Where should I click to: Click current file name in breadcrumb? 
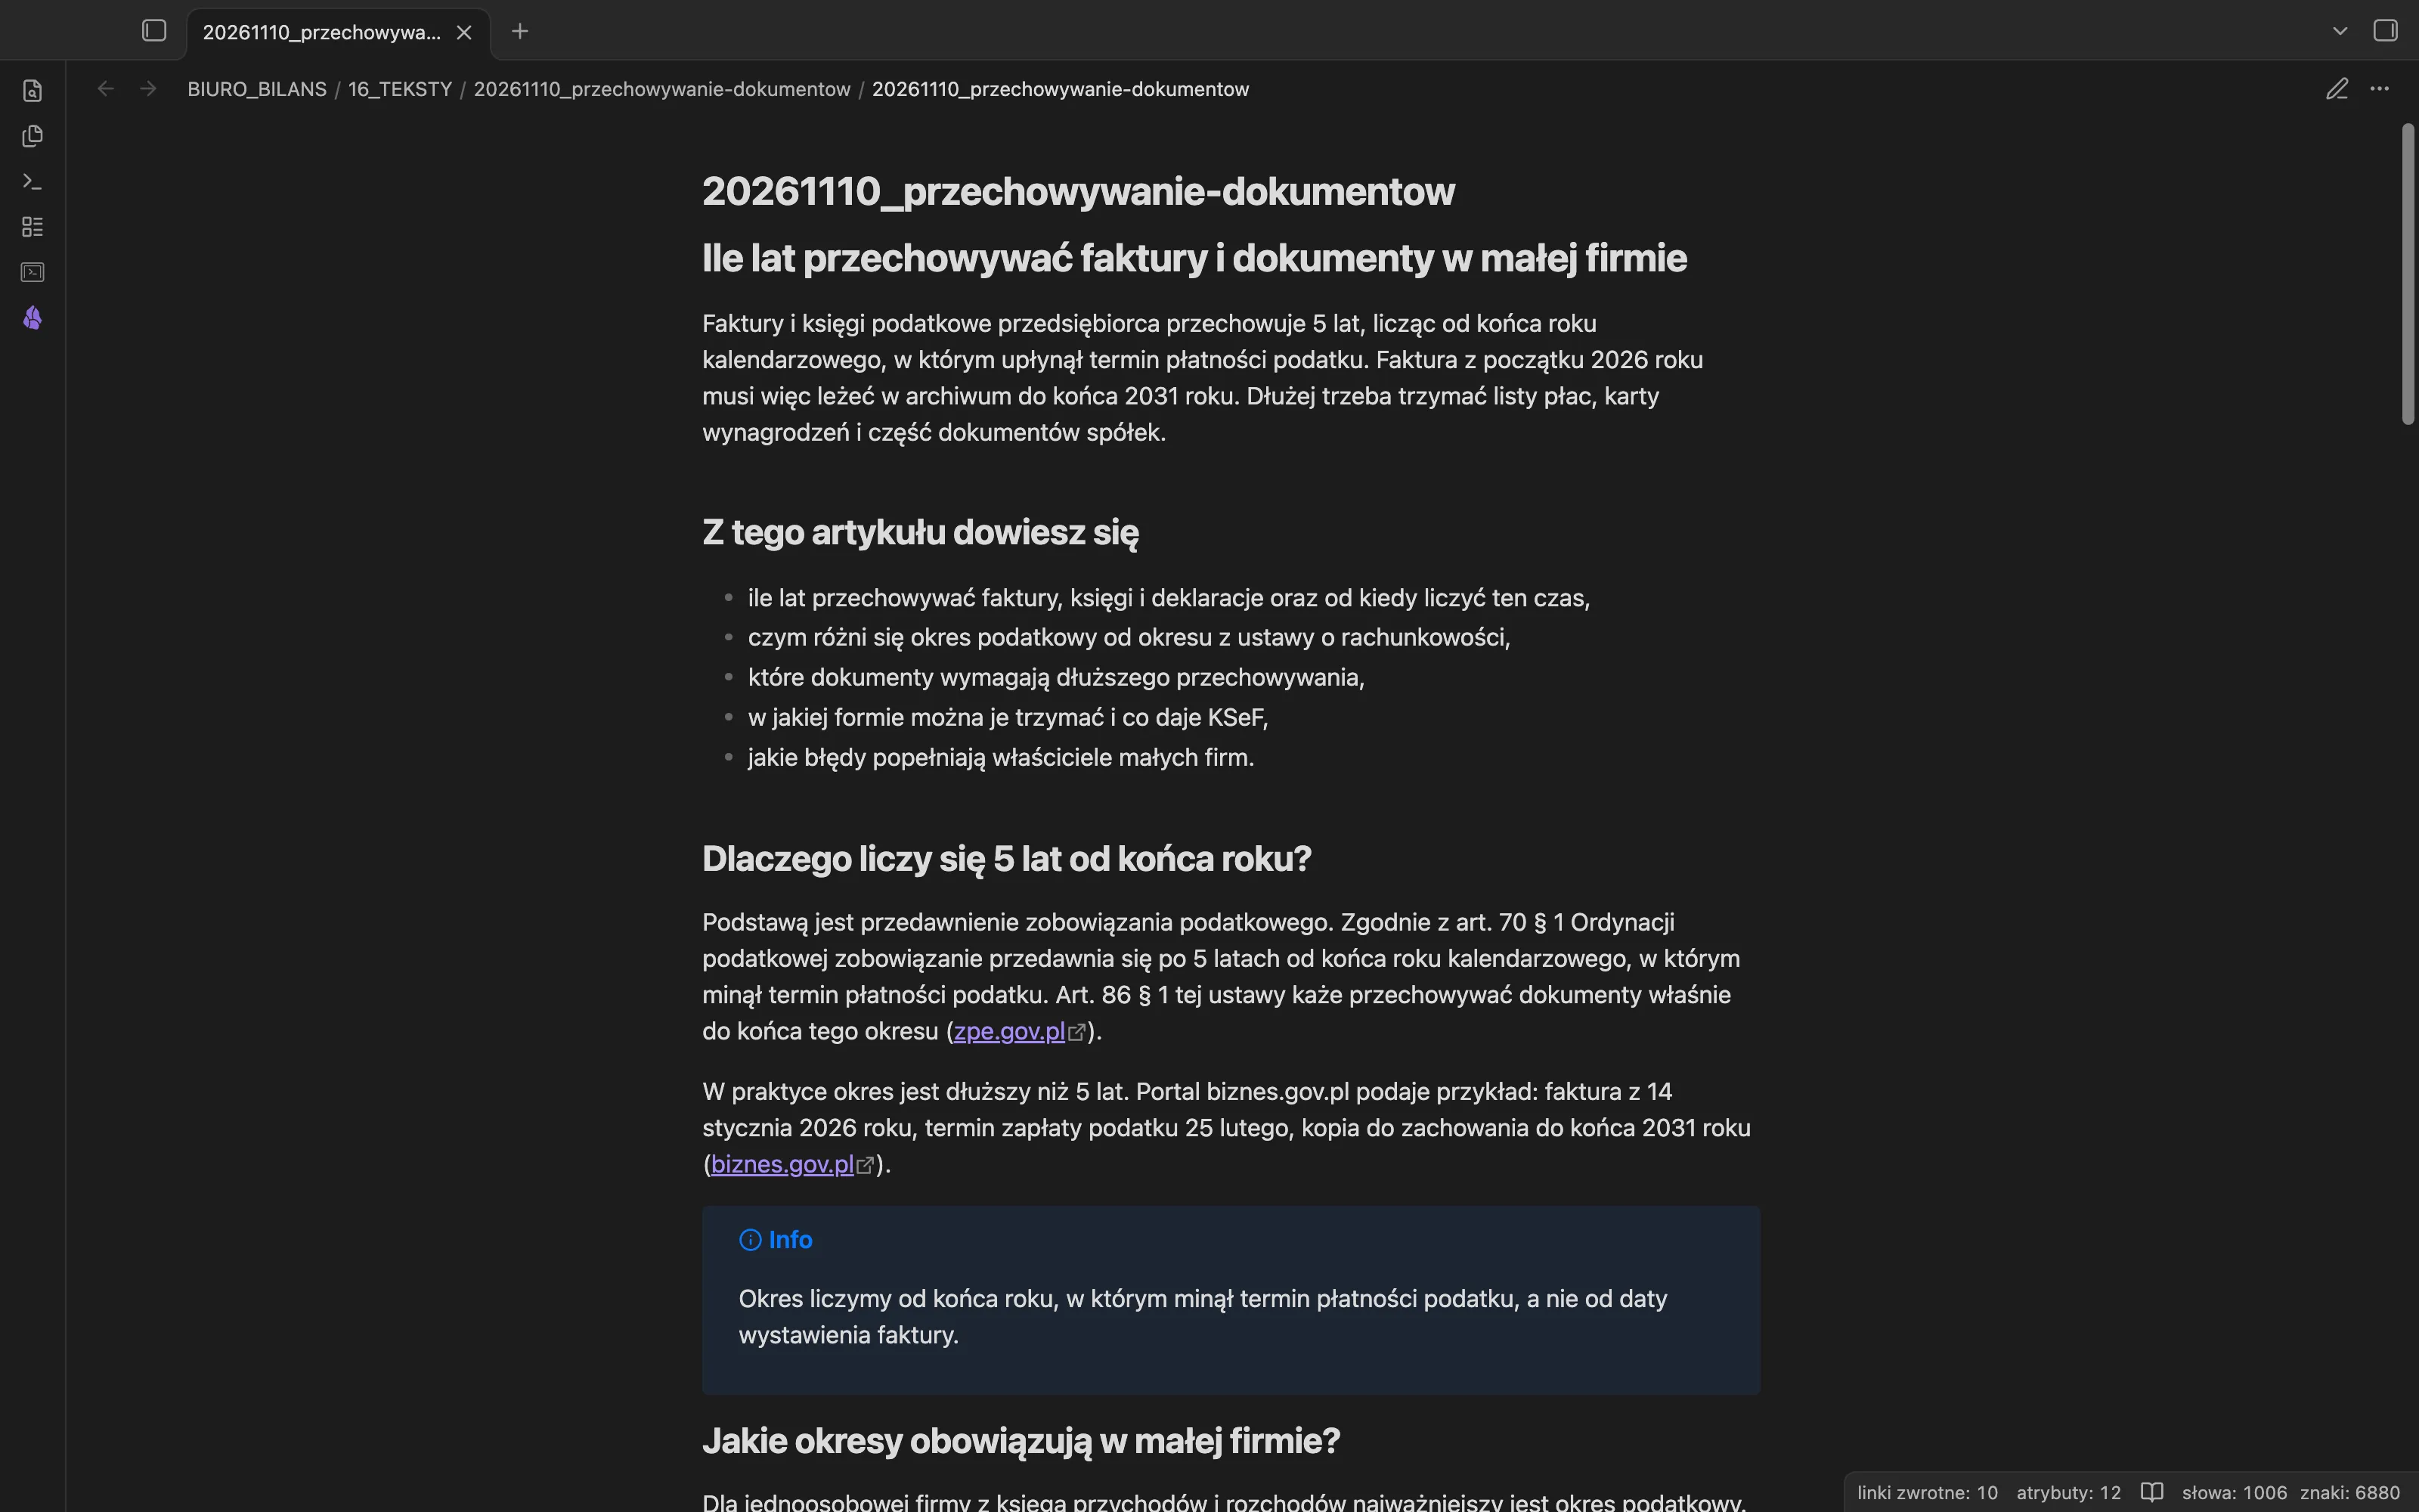tap(1060, 89)
